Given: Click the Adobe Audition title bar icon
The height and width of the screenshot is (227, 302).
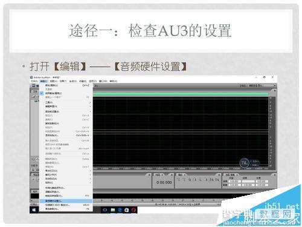Looking at the screenshot, I should tap(31, 77).
